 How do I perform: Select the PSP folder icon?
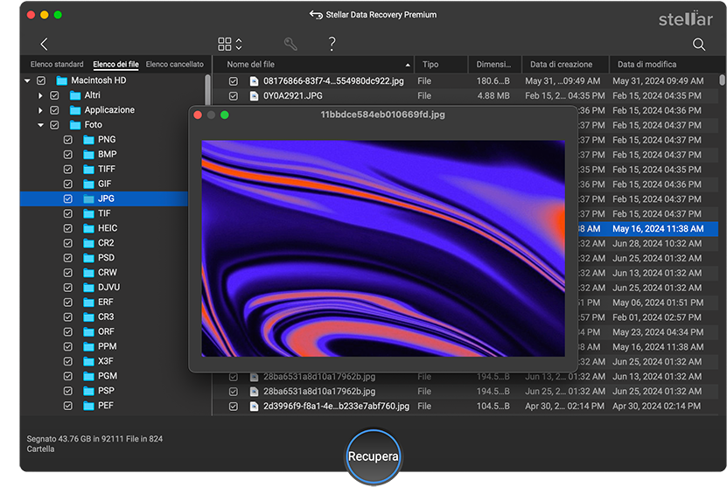pyautogui.click(x=88, y=391)
